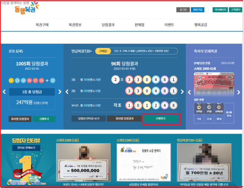Click the 로또 6/45 heading
Viewport: 244px width, 188px height.
pyautogui.click(x=16, y=51)
